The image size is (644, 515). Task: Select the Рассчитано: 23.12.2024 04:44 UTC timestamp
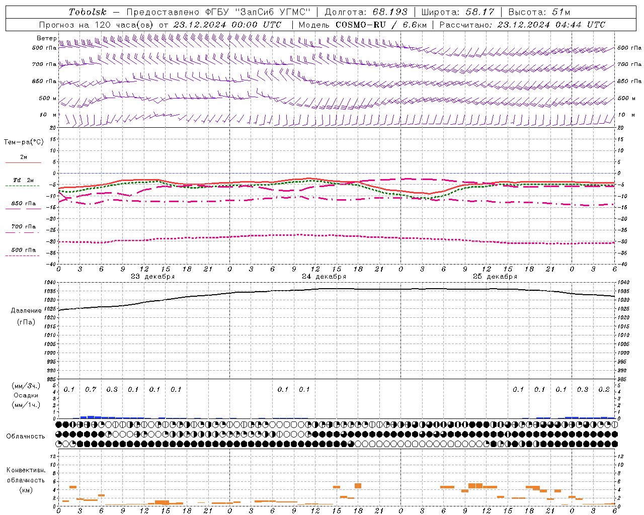click(x=522, y=25)
